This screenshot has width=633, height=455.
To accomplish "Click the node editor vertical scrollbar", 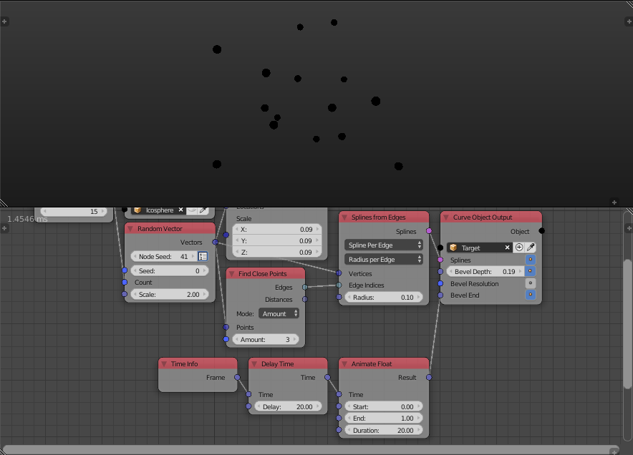I will pyautogui.click(x=628, y=323).
